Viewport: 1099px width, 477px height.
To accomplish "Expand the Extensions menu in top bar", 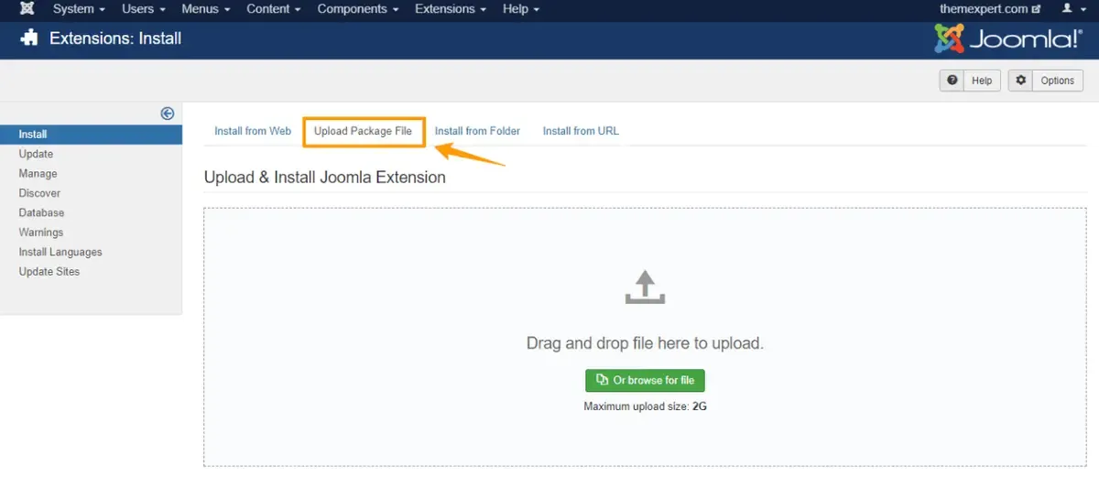I will coord(451,8).
